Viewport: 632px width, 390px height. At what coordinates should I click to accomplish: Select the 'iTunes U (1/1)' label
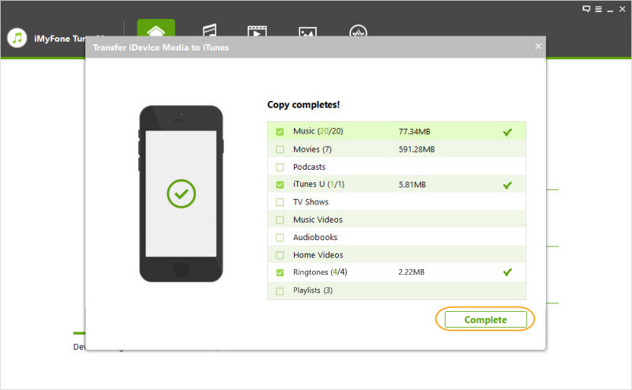(319, 184)
